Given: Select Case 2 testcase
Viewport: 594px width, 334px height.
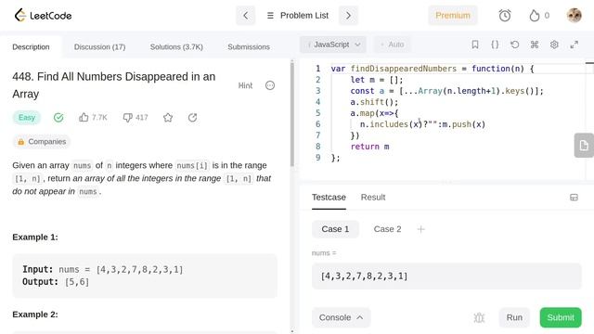Looking at the screenshot, I should pyautogui.click(x=387, y=229).
